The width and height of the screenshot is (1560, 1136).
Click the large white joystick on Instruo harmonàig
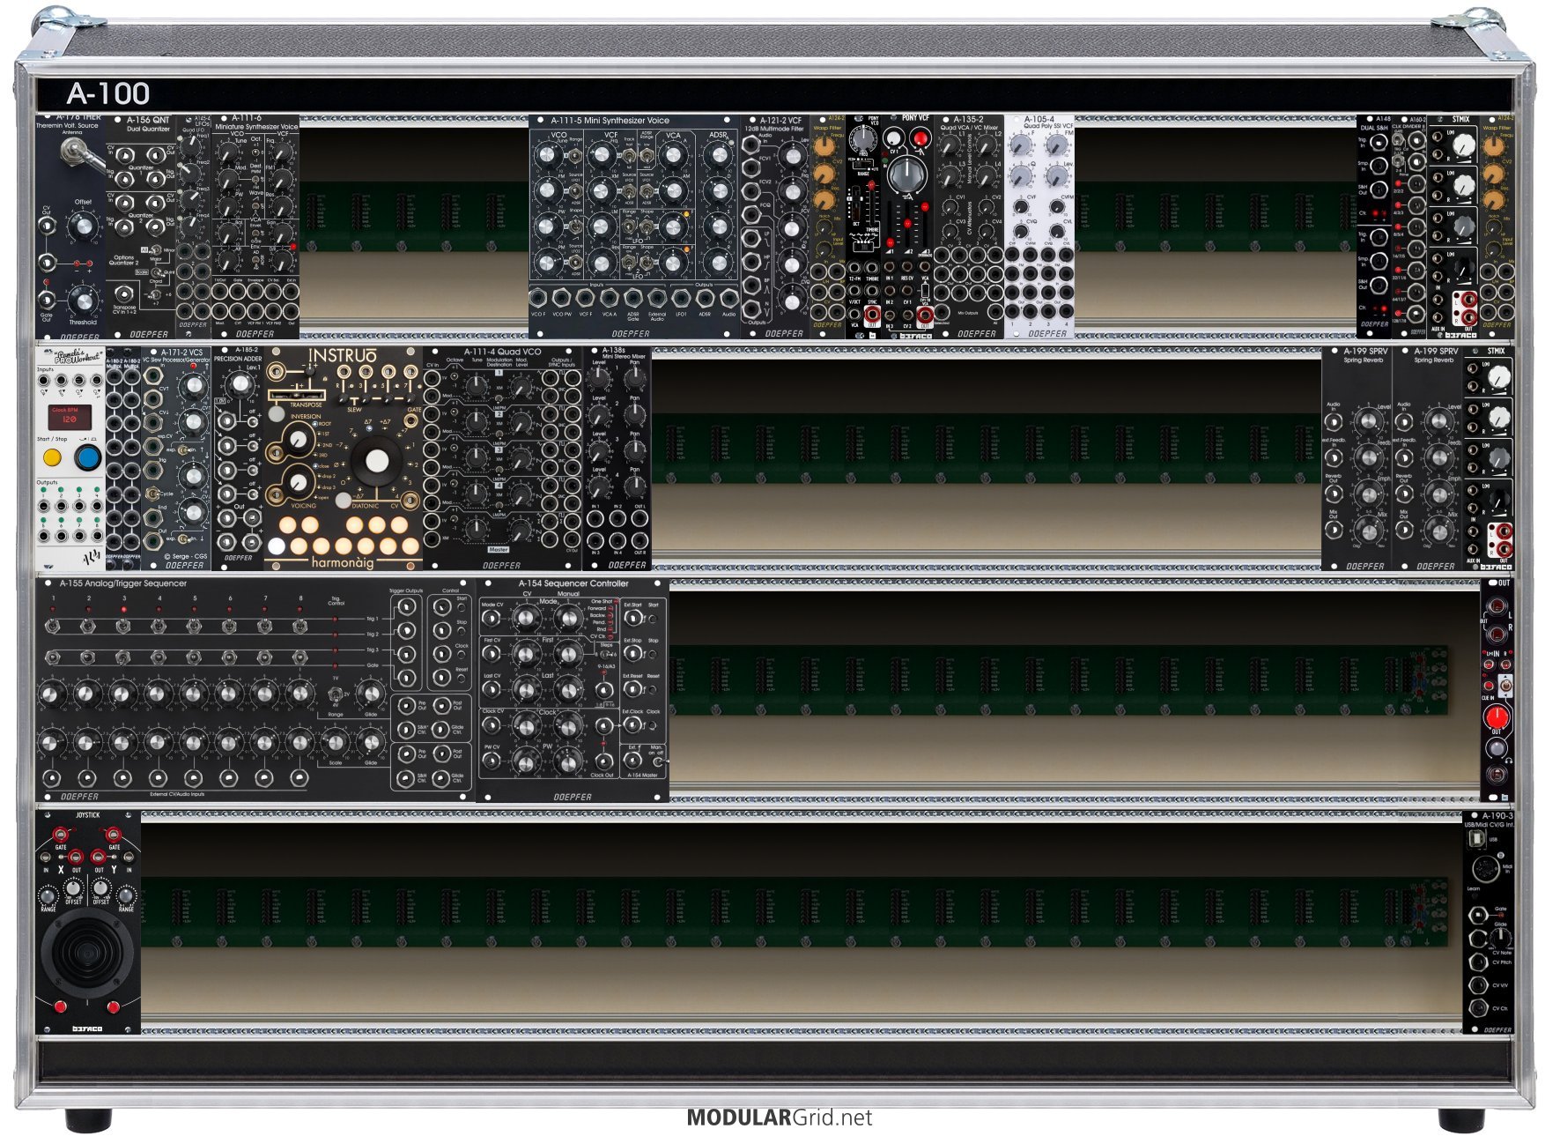coord(376,460)
